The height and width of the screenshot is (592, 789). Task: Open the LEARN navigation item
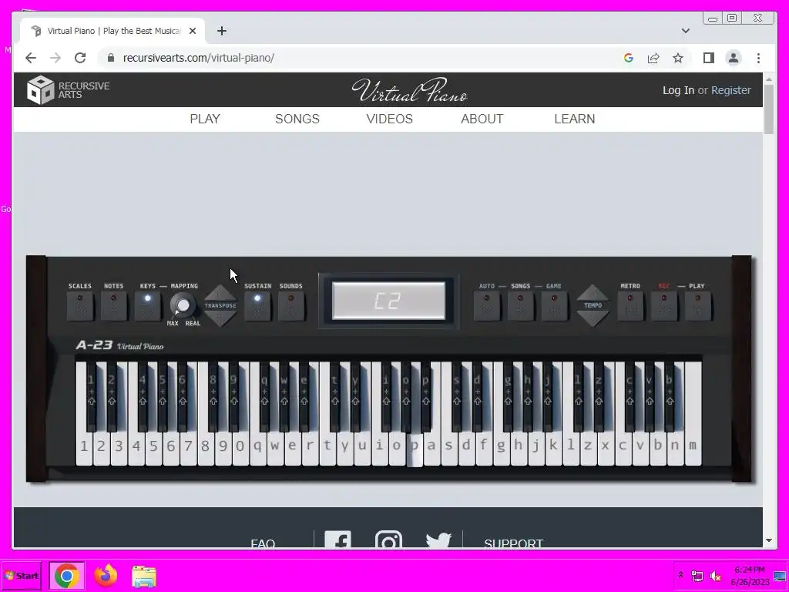click(x=575, y=119)
